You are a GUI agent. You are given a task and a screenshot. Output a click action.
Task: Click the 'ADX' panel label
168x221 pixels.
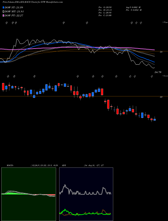tap(64, 165)
